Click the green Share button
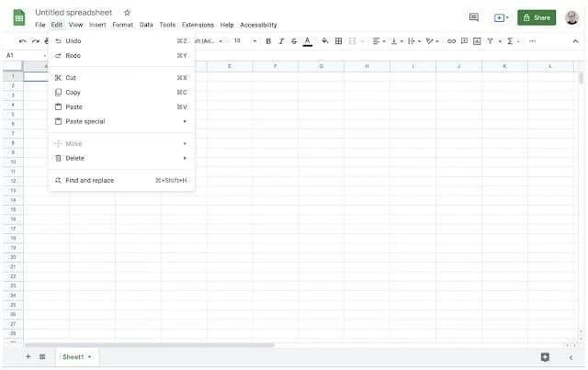This screenshot has height=370, width=588. click(537, 17)
